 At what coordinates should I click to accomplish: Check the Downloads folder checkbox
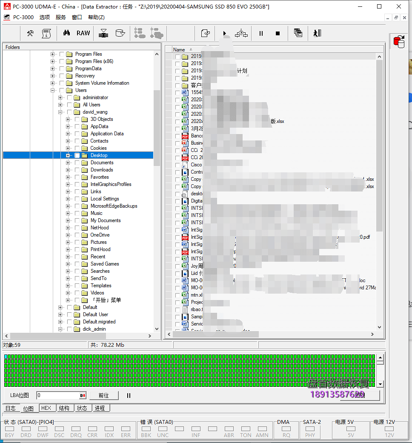(x=77, y=170)
